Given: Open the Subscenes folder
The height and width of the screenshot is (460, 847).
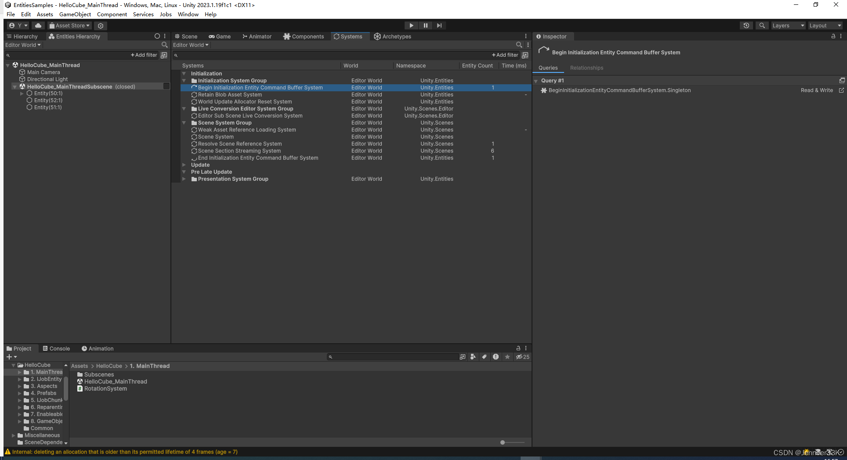Looking at the screenshot, I should pos(95,374).
